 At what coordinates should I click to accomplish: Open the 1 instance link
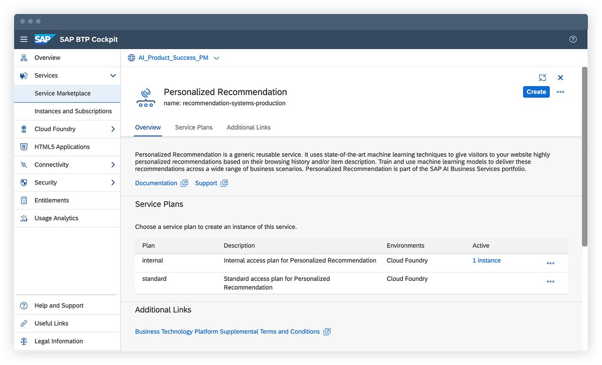[x=486, y=261]
